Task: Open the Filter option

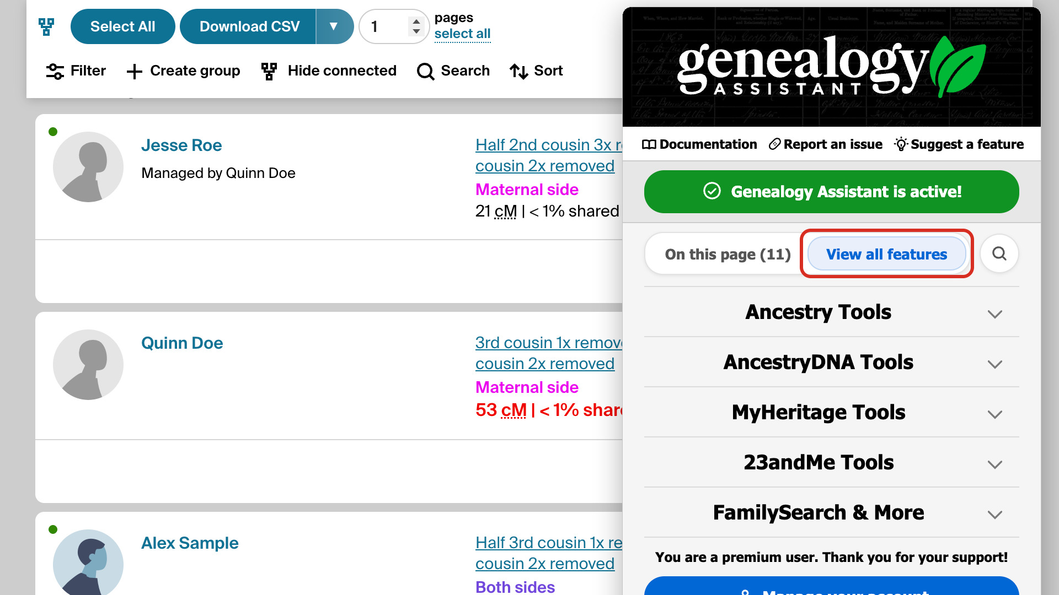Action: click(x=76, y=71)
